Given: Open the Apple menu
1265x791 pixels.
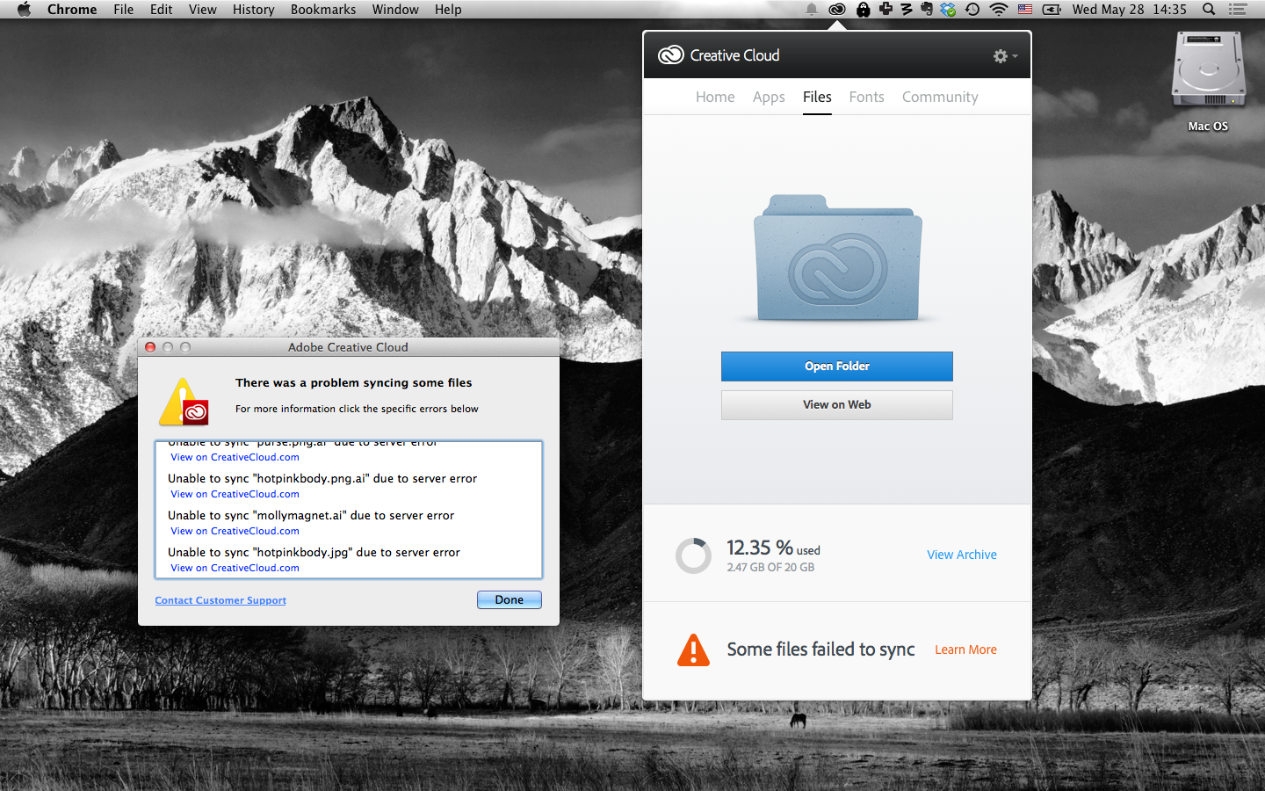Looking at the screenshot, I should point(24,10).
